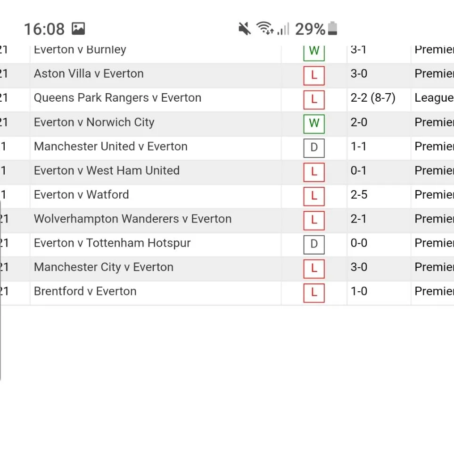Click the D badge for Everton v Tottenham Hotspur
Screen dimensions: 454x463
point(314,244)
